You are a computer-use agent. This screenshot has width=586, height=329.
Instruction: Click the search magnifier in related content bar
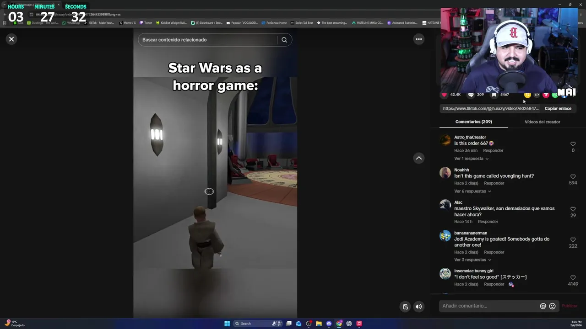(x=284, y=40)
